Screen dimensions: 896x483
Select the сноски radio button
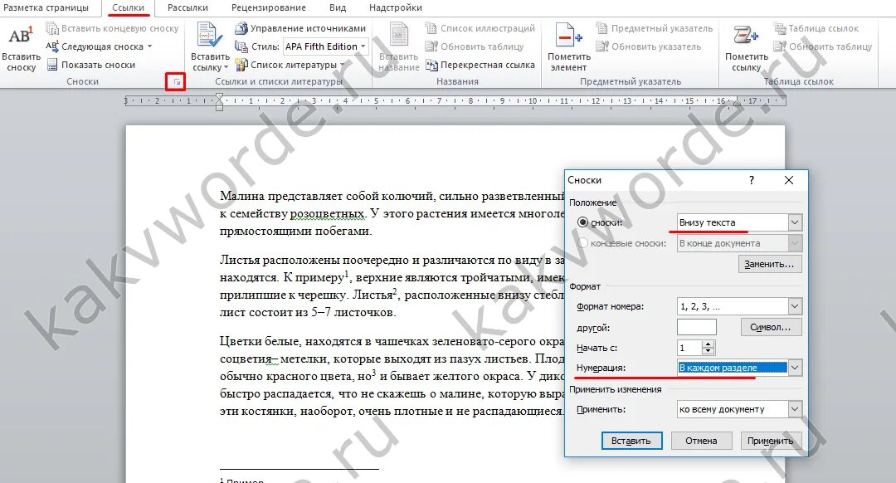tap(583, 222)
